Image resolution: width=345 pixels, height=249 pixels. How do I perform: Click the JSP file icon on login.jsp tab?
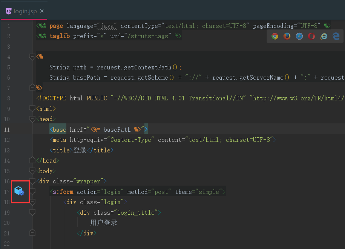tap(9, 11)
